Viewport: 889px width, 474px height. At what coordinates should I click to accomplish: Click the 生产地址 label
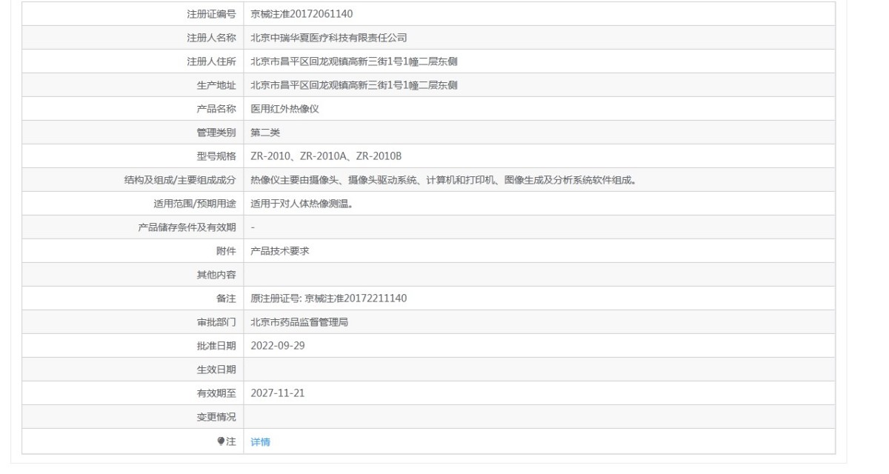click(x=216, y=85)
